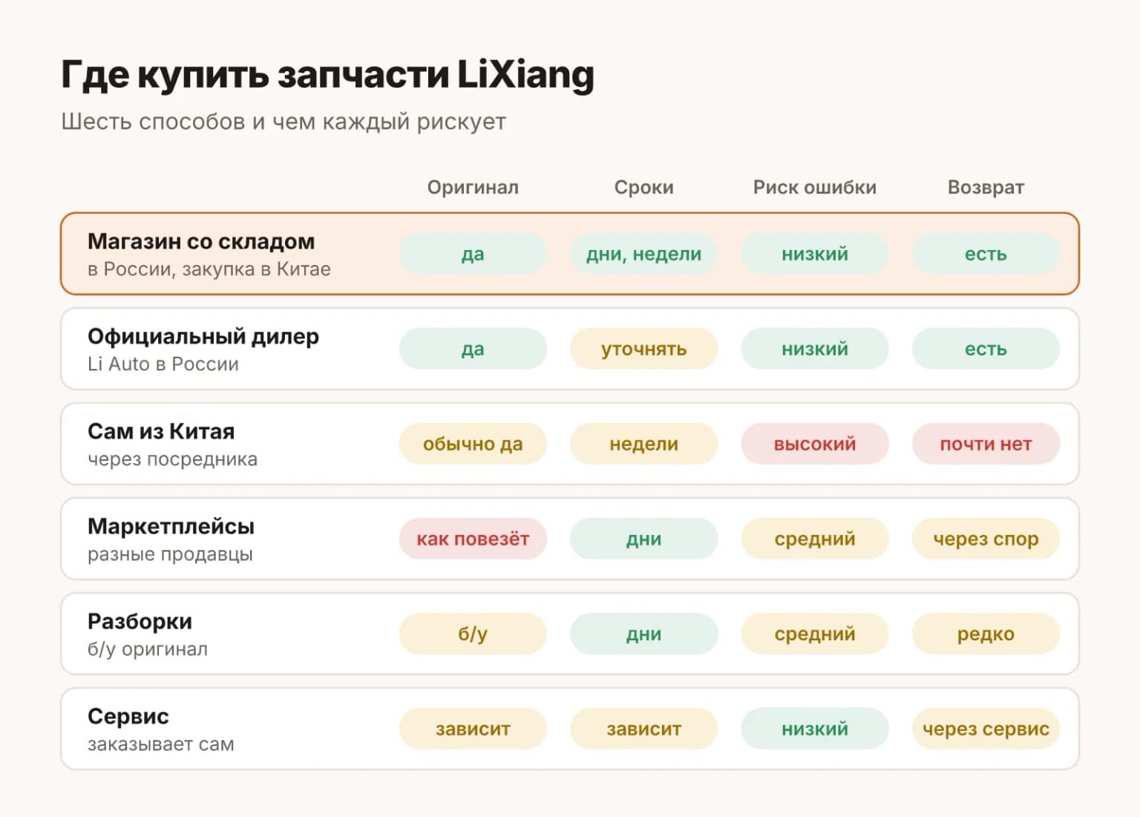Click the title 'Где купить запчасти LiXiang'
This screenshot has height=817, width=1140.
327,76
